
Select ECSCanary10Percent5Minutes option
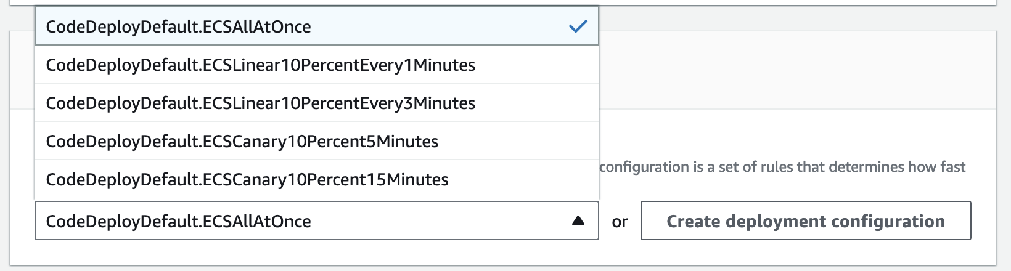pos(242,141)
